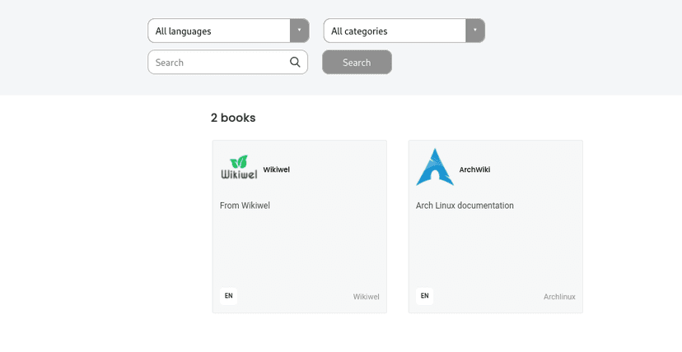Click the EN language badge on ArchWiki card

tap(425, 296)
